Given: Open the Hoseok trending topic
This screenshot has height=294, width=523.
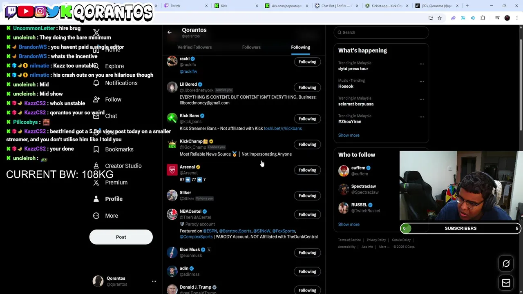Looking at the screenshot, I should tap(346, 86).
